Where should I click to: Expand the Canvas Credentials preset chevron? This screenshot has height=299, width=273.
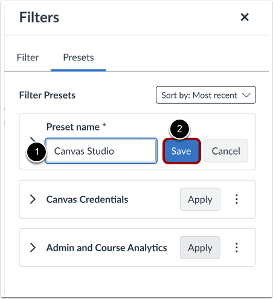(x=33, y=199)
